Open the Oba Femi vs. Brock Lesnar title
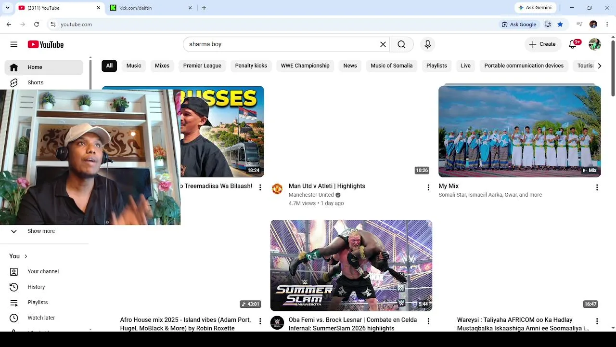616x347 pixels. 353,324
